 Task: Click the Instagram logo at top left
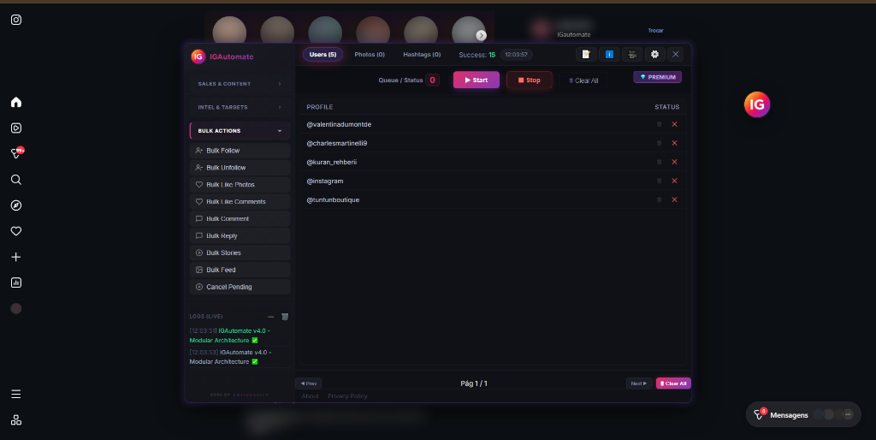click(16, 20)
